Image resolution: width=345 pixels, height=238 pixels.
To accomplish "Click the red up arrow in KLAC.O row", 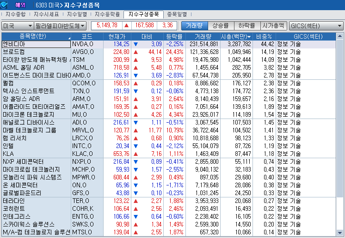I will tap(136, 154).
